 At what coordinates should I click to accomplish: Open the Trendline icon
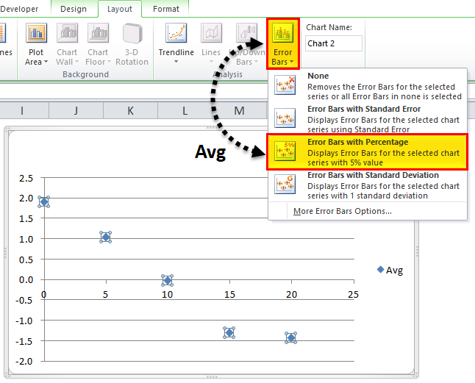pos(176,32)
